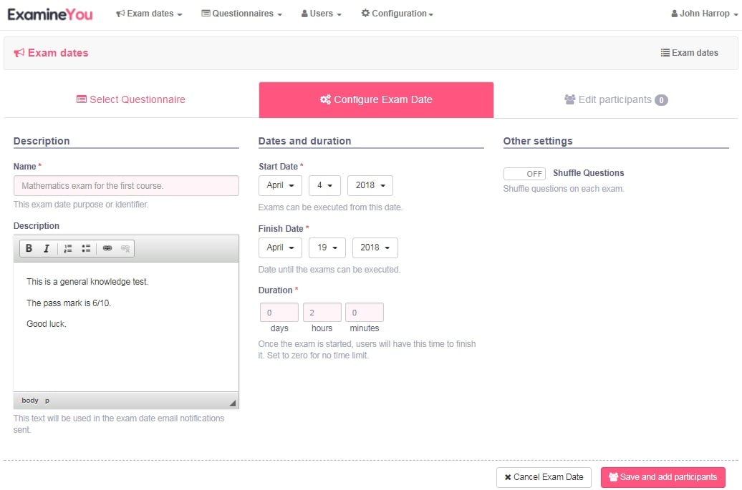Click the insert link icon in the editor
This screenshot has width=742, height=490.
[107, 249]
